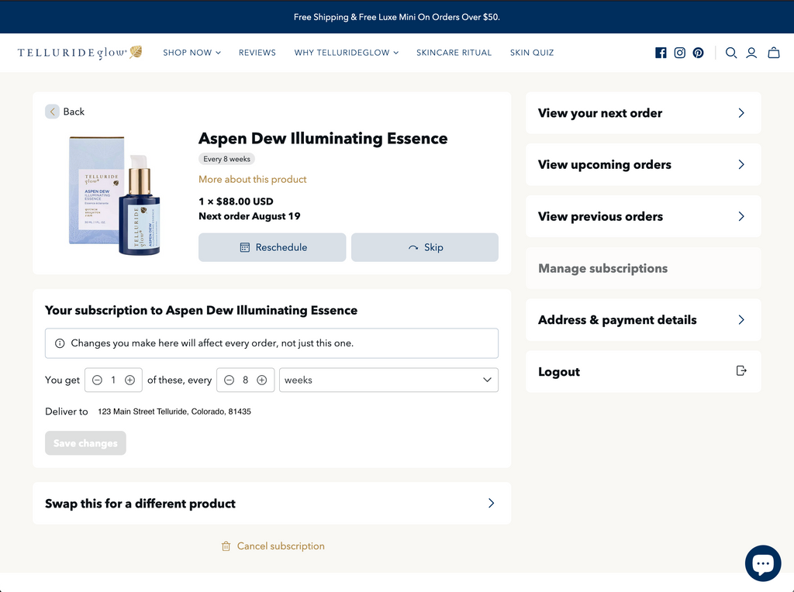Click the Reschedule button
This screenshot has height=592, width=794.
point(272,247)
